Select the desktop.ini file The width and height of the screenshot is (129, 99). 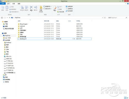[54, 39]
